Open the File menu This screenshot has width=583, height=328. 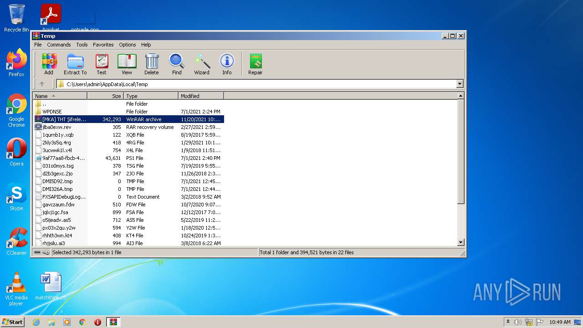tap(38, 45)
